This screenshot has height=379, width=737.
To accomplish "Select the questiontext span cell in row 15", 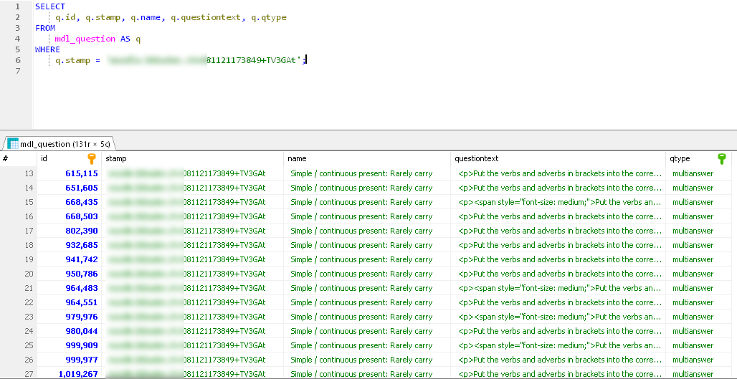I will (558, 202).
